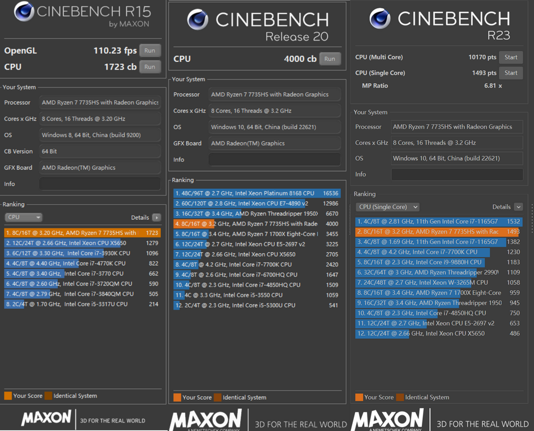534x431 pixels.
Task: Click the R15 Info input field
Action: pos(100,184)
